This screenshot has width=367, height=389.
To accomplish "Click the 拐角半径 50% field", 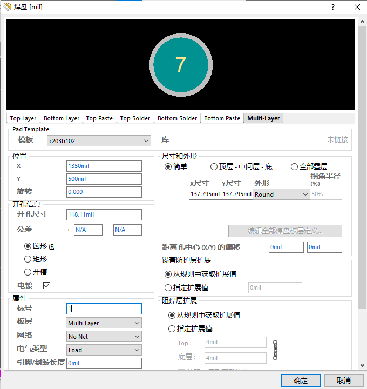I will click(x=326, y=194).
